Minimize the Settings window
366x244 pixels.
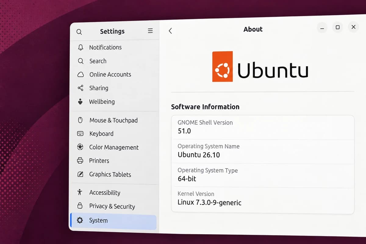[x=322, y=28]
